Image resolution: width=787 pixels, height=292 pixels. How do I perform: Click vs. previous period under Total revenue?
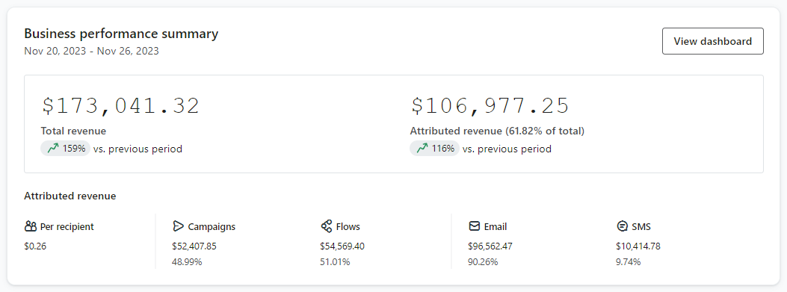pos(138,149)
